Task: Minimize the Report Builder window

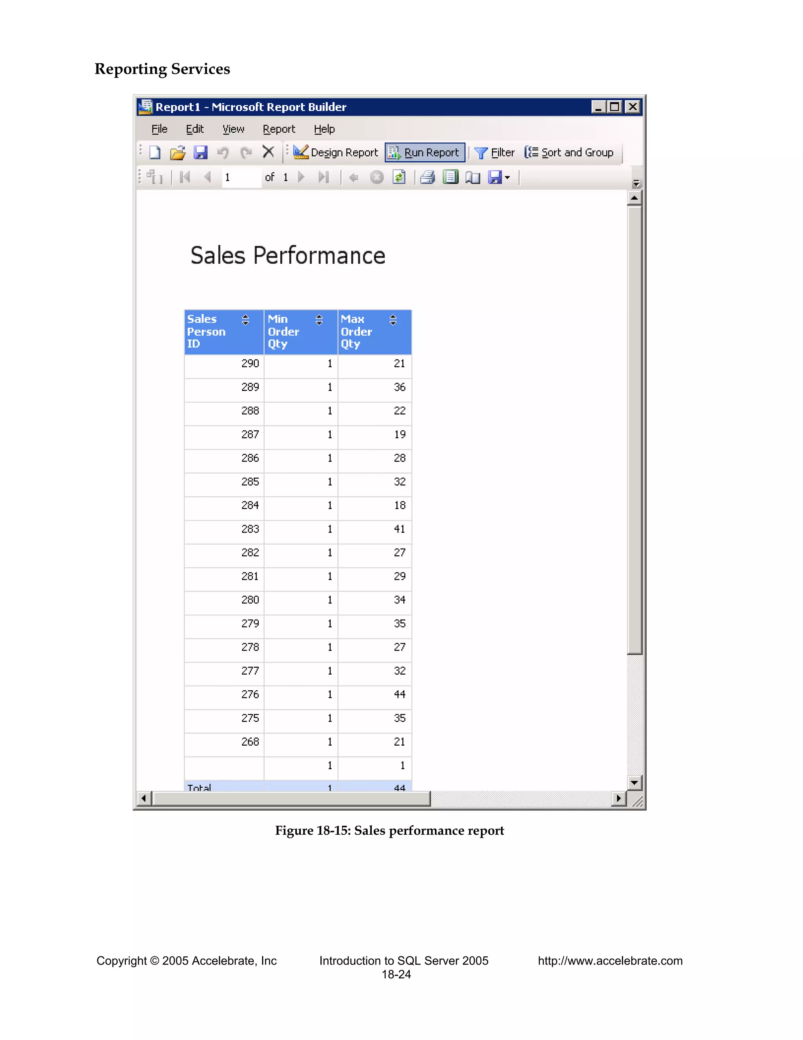Action: (598, 107)
